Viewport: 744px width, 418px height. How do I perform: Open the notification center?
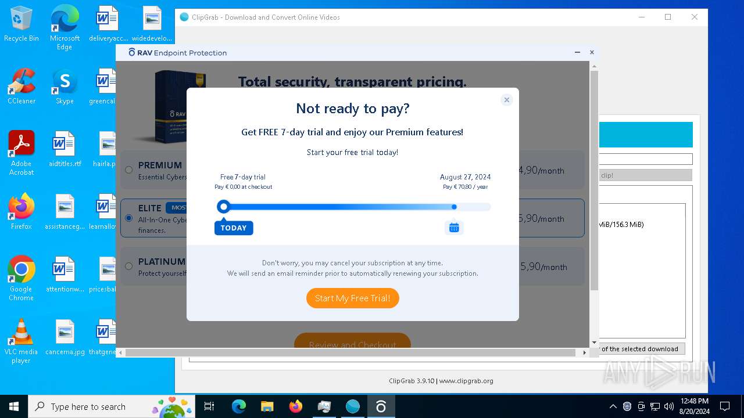[x=725, y=406]
